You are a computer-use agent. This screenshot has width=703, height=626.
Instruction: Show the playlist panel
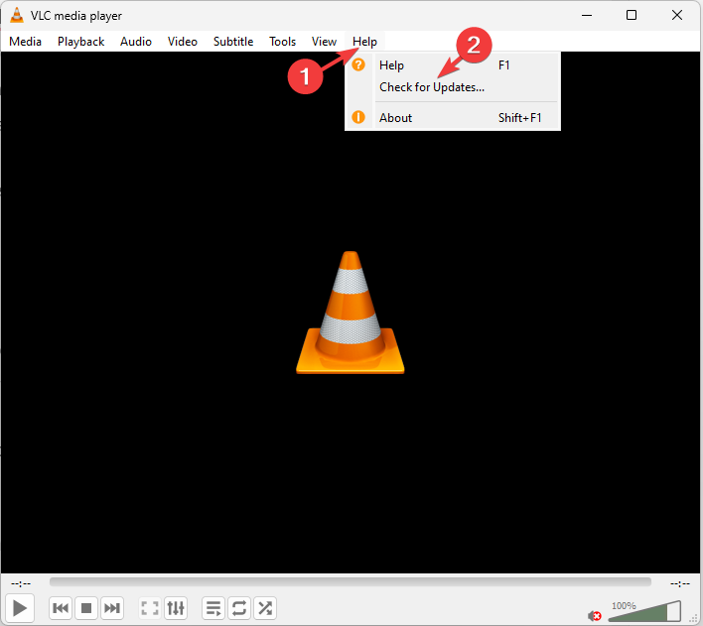pyautogui.click(x=213, y=607)
